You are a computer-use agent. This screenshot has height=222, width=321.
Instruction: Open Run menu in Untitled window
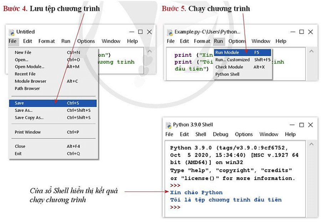(66, 41)
